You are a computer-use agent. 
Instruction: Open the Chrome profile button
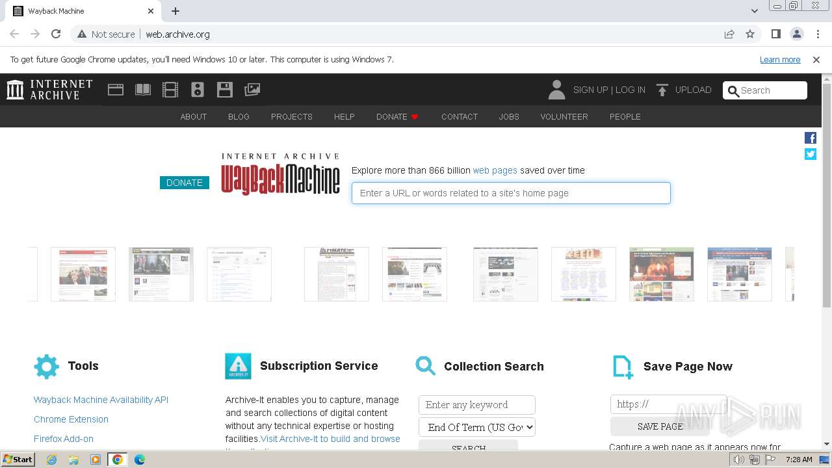(797, 34)
